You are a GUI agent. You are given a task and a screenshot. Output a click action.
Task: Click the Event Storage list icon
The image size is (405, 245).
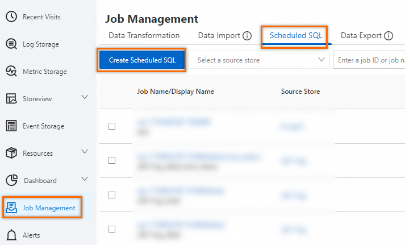click(x=11, y=126)
